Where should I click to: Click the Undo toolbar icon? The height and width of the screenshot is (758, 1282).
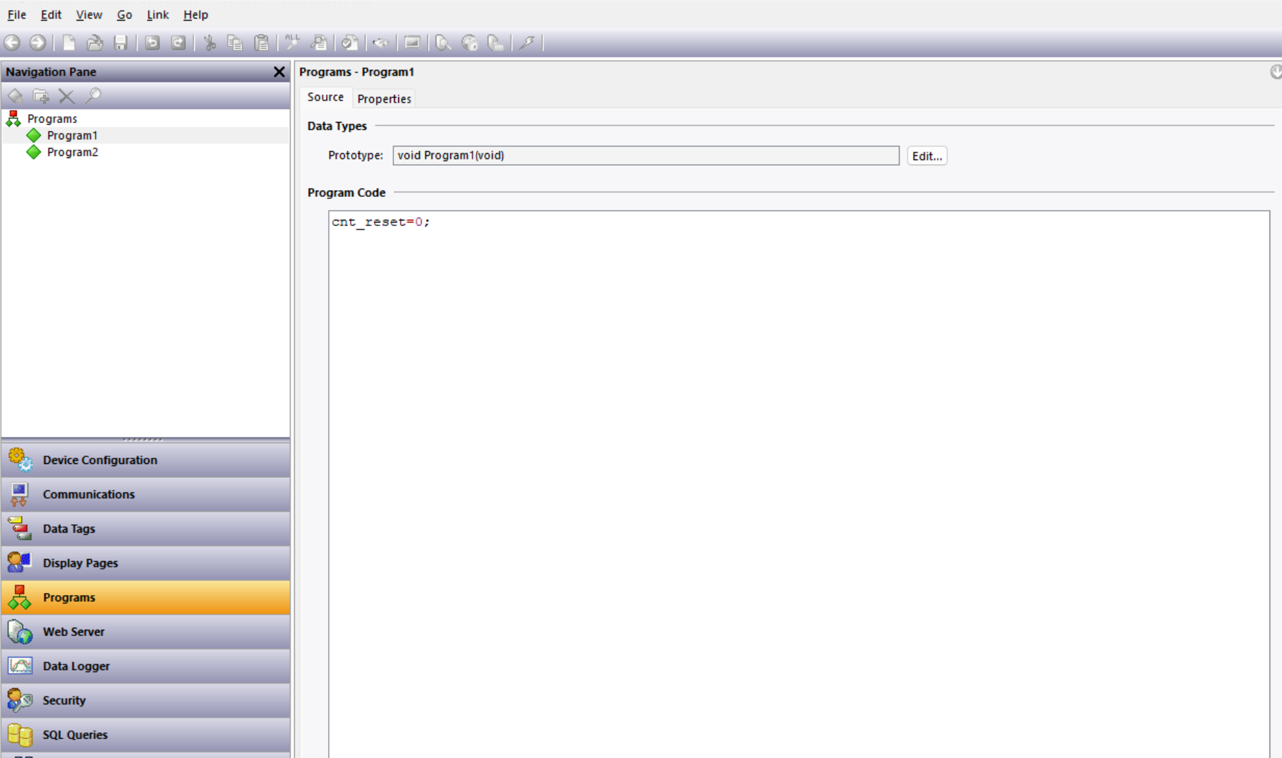click(x=152, y=43)
